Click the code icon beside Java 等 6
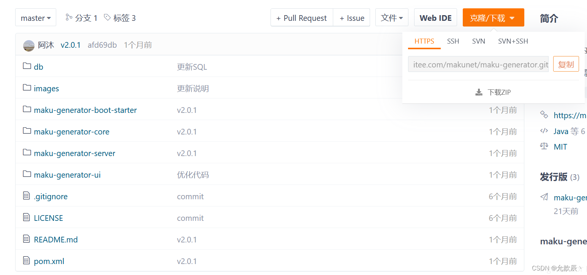This screenshot has height=275, width=587. coord(544,131)
